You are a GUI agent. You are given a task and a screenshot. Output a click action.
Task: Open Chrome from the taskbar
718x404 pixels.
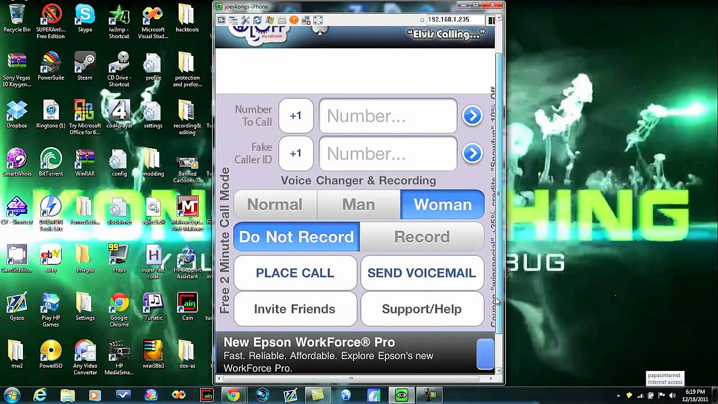click(233, 395)
